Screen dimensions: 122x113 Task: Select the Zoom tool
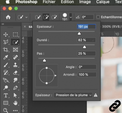tap(5, 110)
